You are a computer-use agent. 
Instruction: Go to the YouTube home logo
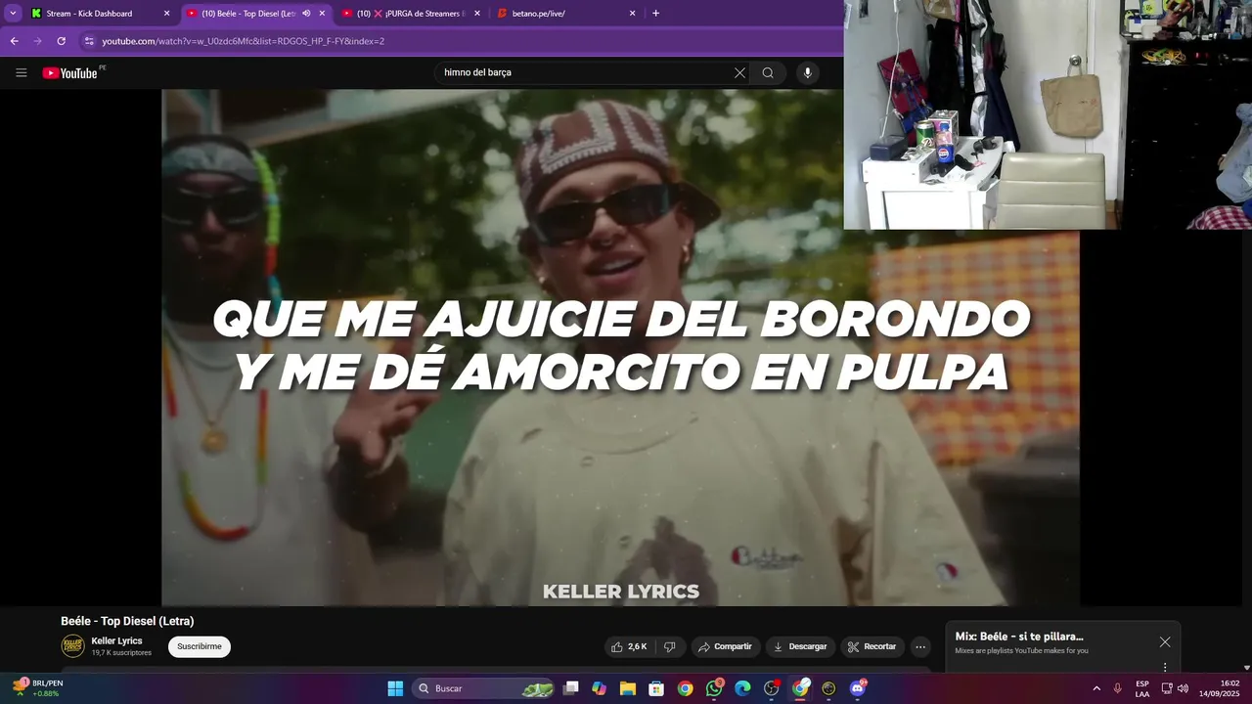[x=69, y=72]
